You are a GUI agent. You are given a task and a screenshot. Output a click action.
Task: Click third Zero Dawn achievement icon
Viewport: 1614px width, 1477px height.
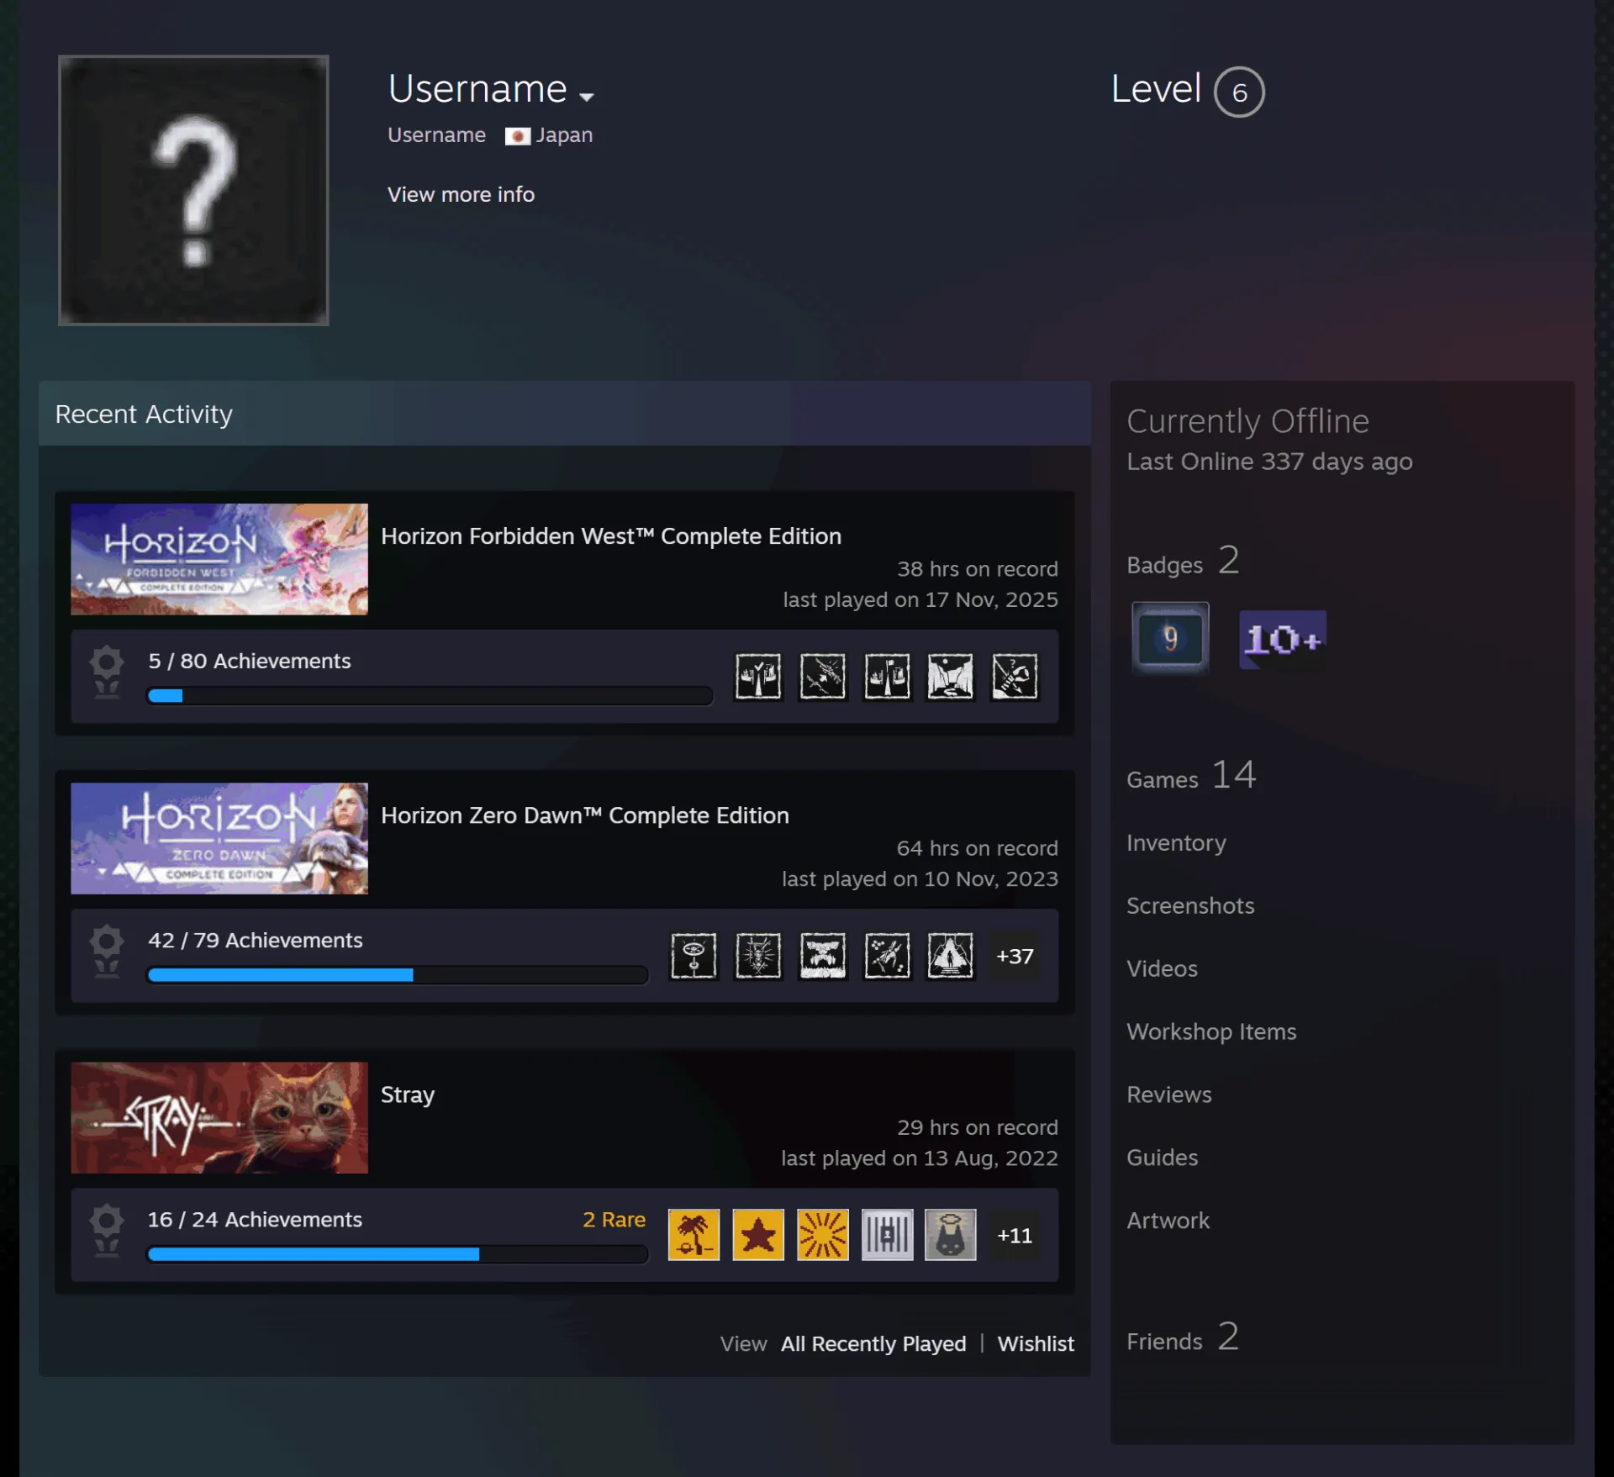click(x=822, y=956)
